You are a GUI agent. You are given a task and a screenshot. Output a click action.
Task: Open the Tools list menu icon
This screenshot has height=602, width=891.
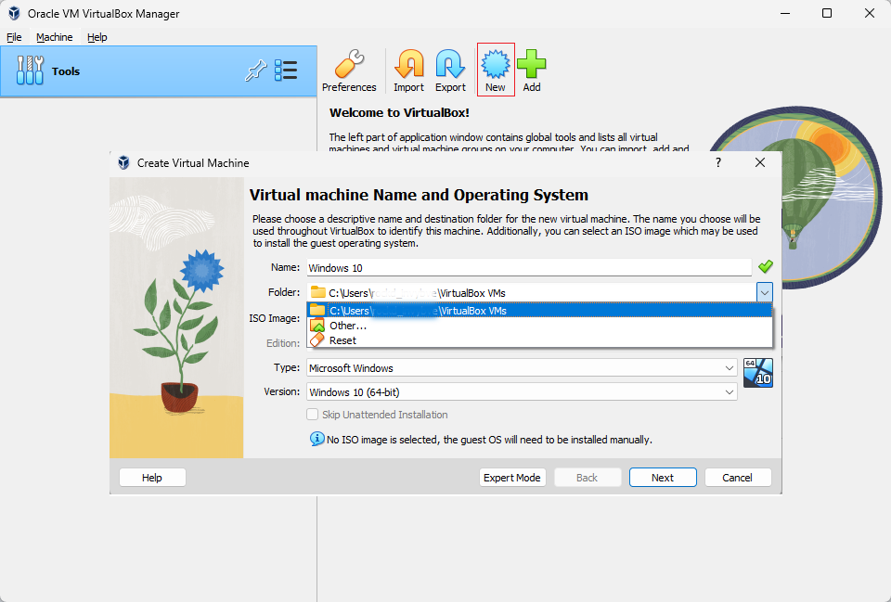[x=286, y=70]
